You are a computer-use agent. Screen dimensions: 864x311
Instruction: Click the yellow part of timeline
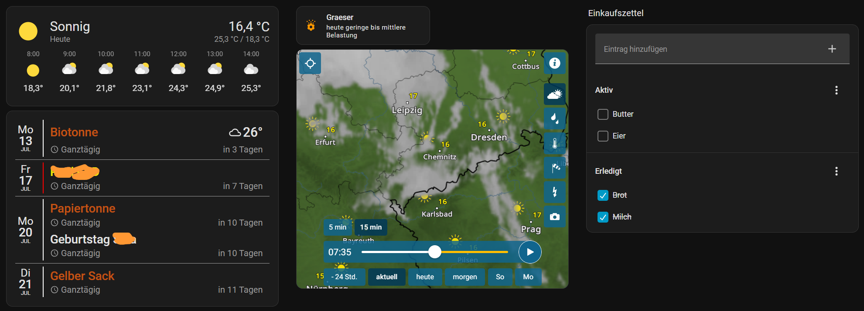point(475,252)
